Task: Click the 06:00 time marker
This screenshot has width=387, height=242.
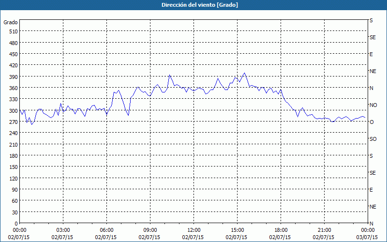Action: (x=107, y=230)
